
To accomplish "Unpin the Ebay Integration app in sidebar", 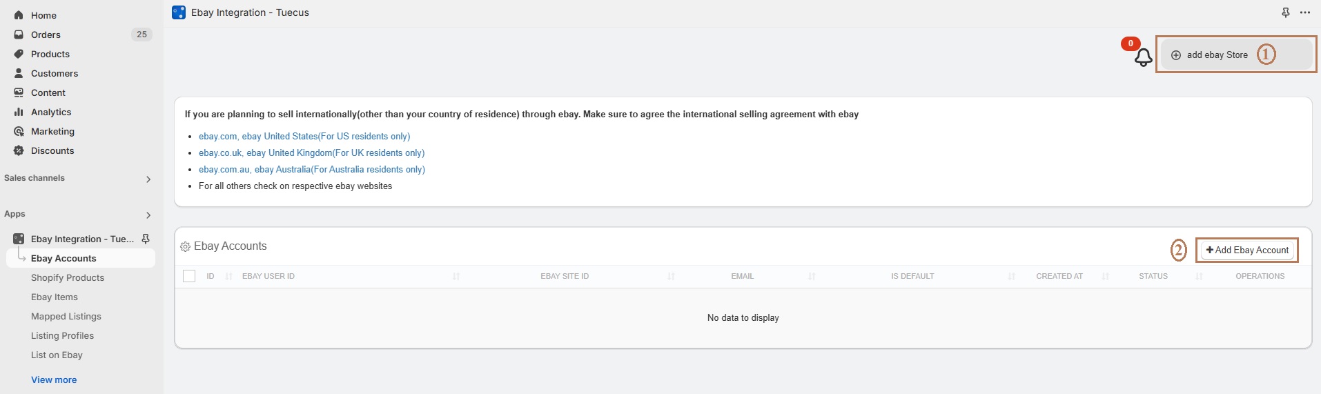I will coord(146,239).
